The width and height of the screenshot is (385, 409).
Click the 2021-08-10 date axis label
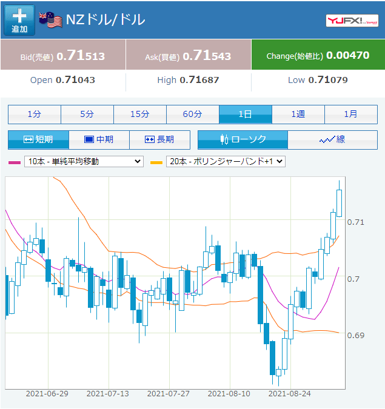pyautogui.click(x=229, y=394)
